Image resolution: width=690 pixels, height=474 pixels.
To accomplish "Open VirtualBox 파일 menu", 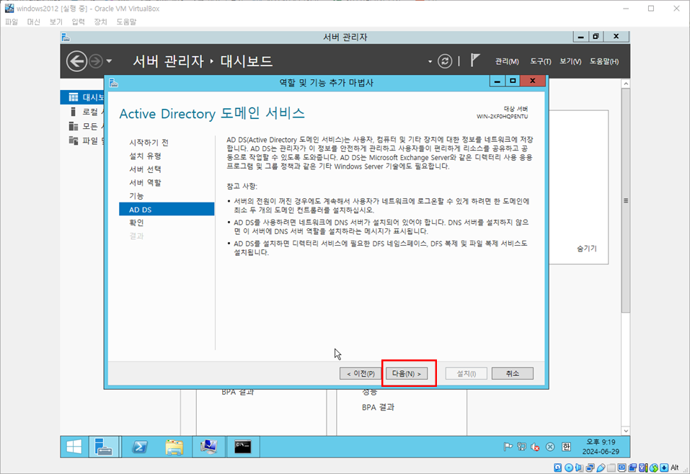I will [12, 22].
